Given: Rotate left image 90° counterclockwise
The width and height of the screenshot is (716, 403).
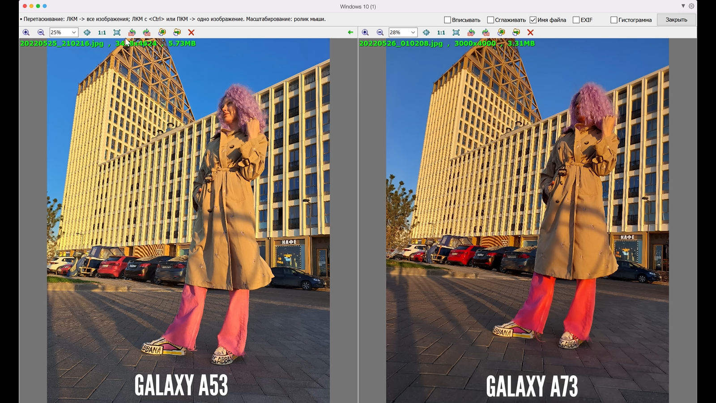Looking at the screenshot, I should point(132,32).
